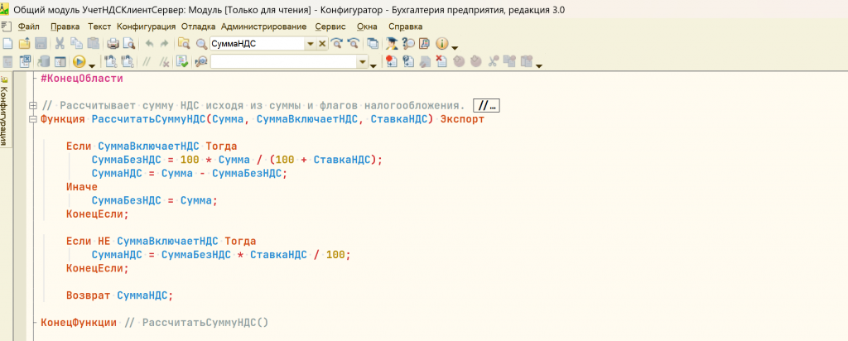
Task: Click the Возврат СуммаНДС line
Action: [x=119, y=295]
